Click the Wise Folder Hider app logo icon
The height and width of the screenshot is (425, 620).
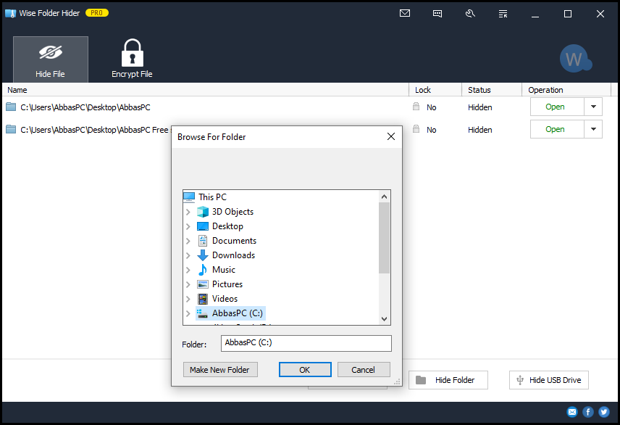10,13
